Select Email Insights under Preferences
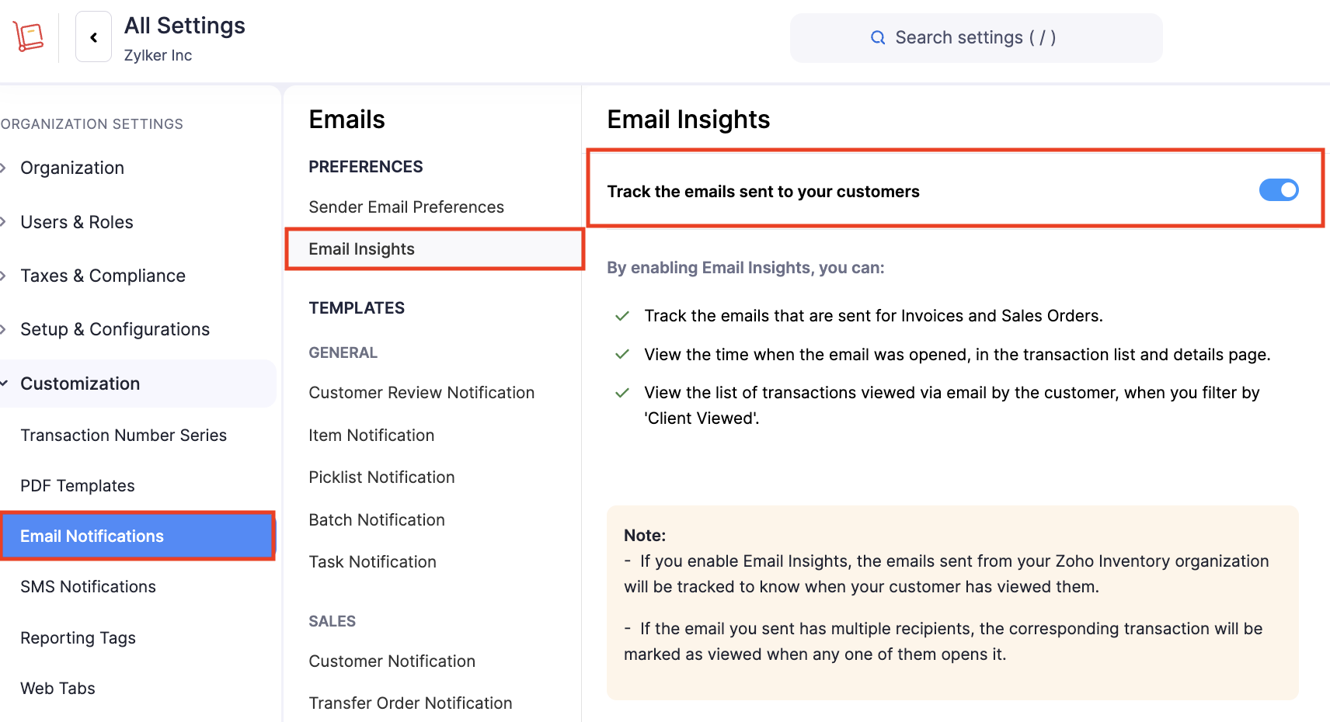 361,248
